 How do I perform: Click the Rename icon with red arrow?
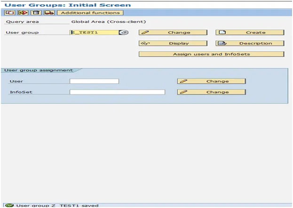pyautogui.click(x=22, y=13)
